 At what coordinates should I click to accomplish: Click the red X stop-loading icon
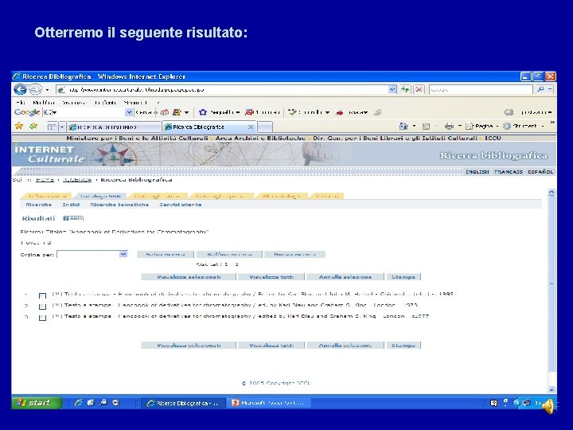tap(419, 89)
